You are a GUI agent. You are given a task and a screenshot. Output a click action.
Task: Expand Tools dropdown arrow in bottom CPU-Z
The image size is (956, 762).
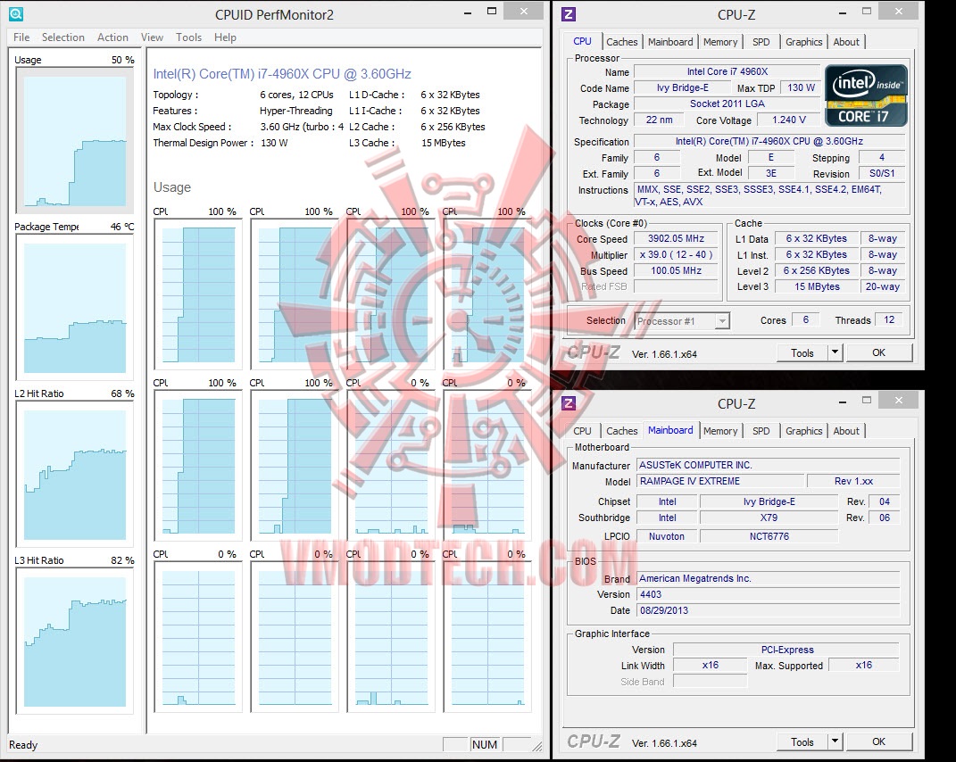pyautogui.click(x=835, y=741)
